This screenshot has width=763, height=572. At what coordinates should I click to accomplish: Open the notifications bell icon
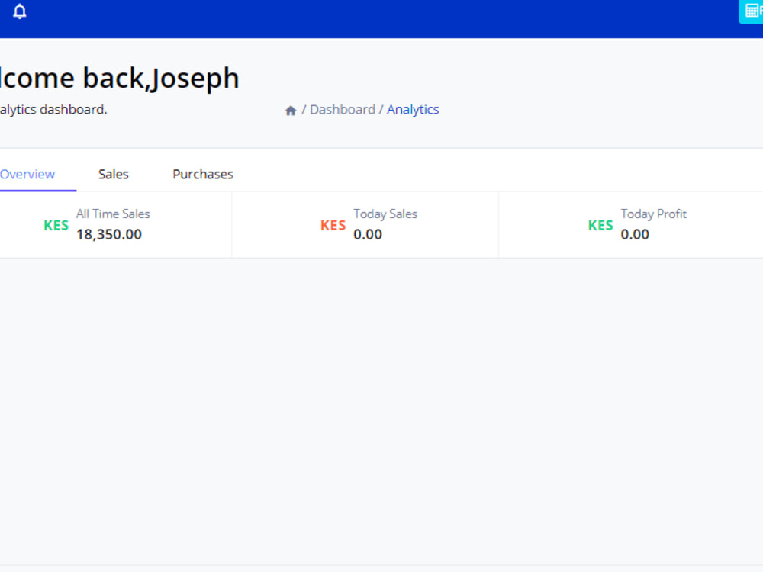coord(18,11)
